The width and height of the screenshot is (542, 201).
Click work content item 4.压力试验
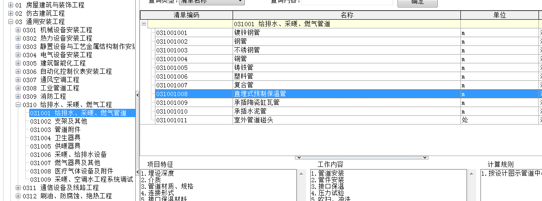[x=328, y=193]
